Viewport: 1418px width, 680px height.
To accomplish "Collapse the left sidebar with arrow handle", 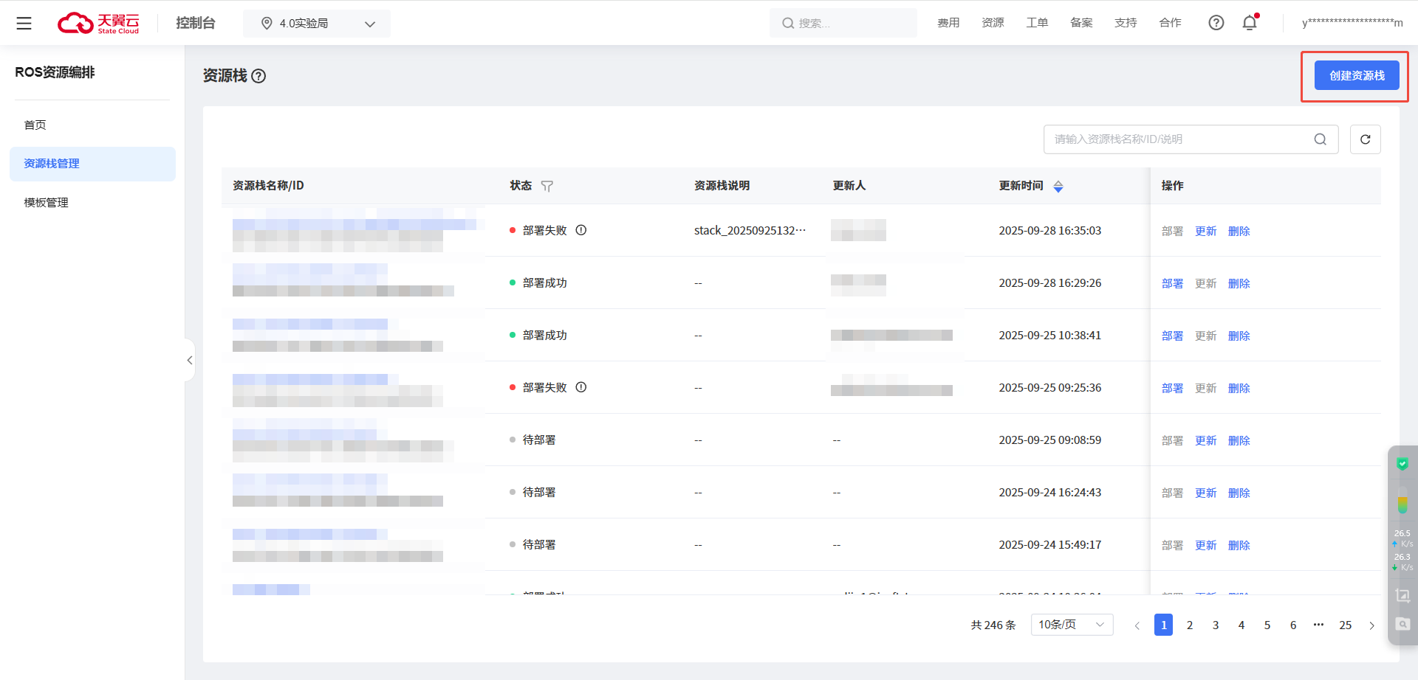I will pyautogui.click(x=190, y=360).
